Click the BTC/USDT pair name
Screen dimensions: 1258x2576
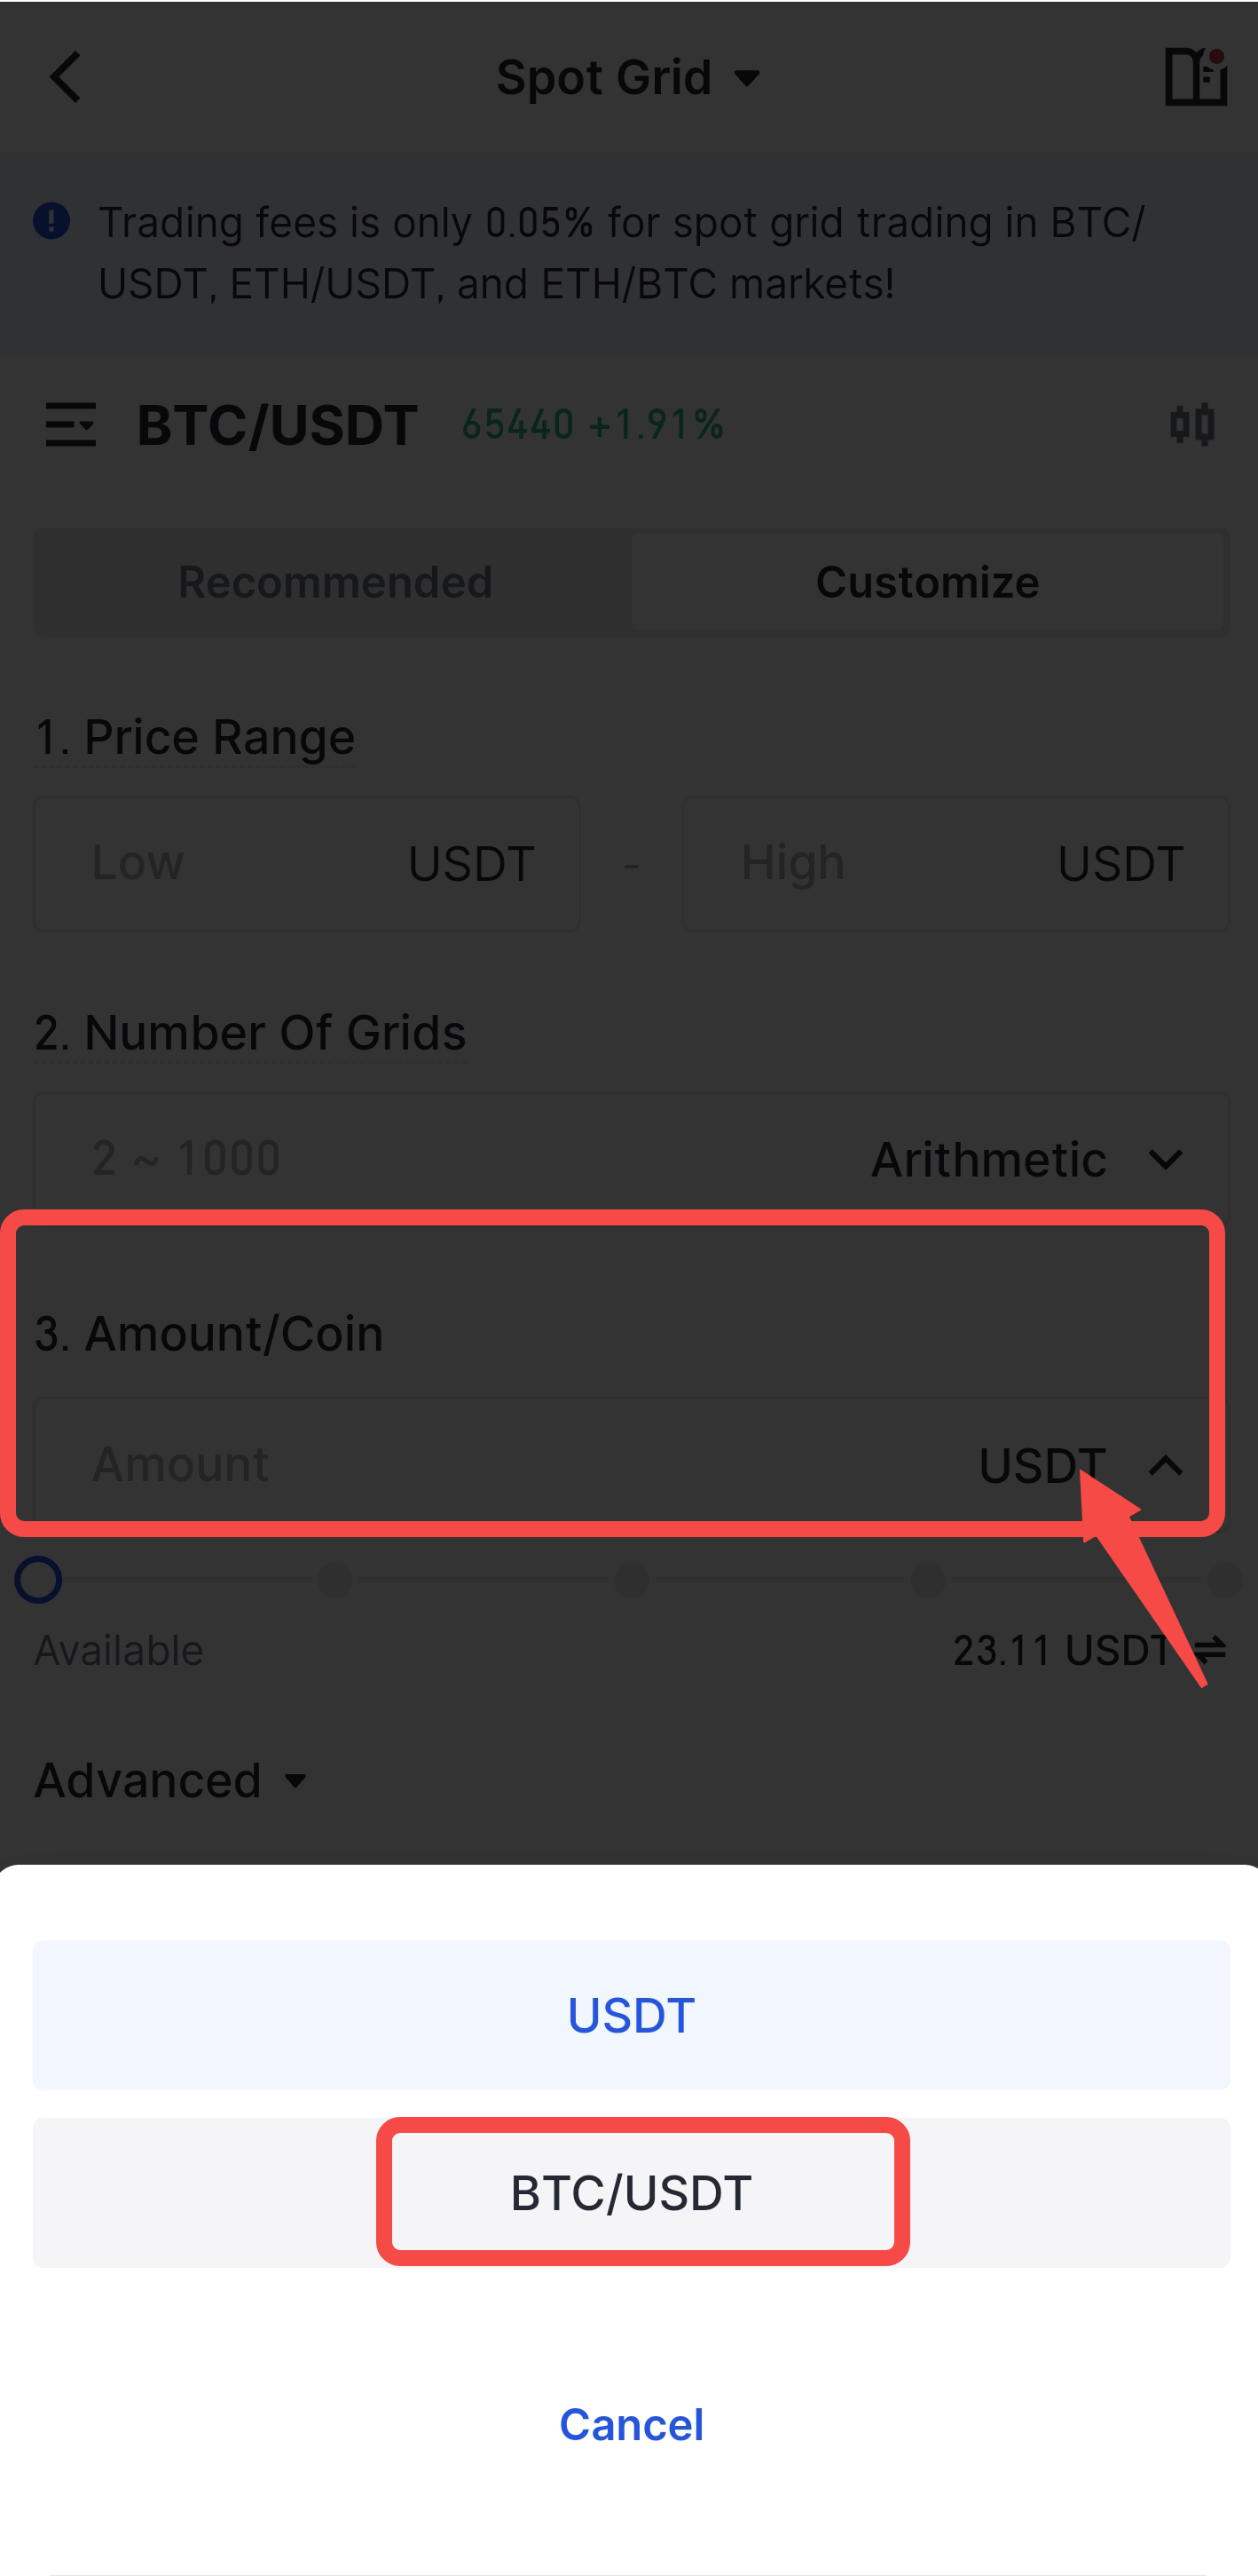[x=277, y=425]
